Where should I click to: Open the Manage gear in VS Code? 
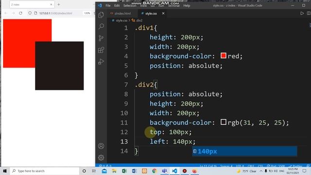pyautogui.click(x=101, y=157)
